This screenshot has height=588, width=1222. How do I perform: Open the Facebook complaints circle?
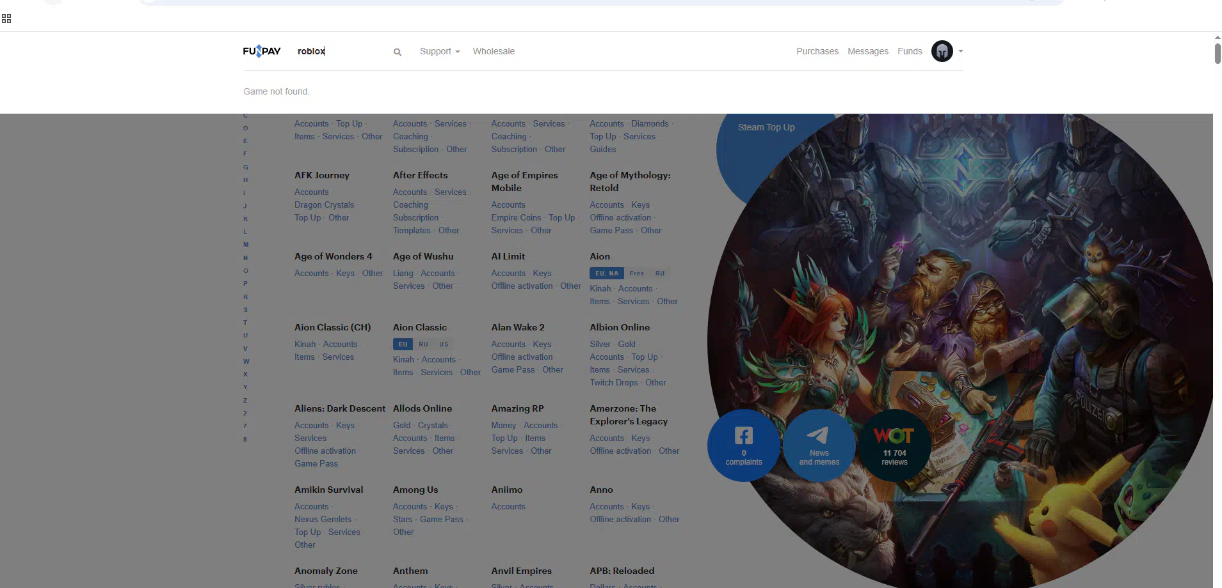[x=744, y=445]
